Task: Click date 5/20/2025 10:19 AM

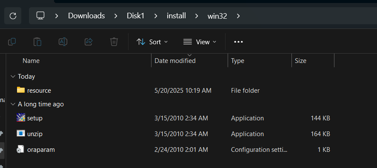Action: point(183,91)
